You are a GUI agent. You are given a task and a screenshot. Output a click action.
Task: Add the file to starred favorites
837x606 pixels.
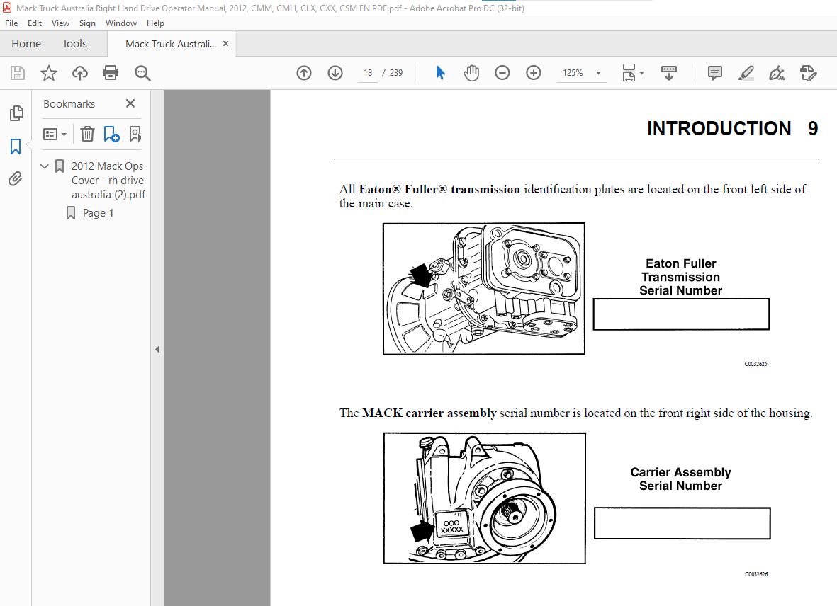pos(49,73)
